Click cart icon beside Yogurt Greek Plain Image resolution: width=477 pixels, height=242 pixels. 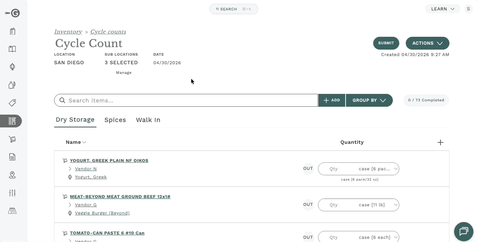65,161
